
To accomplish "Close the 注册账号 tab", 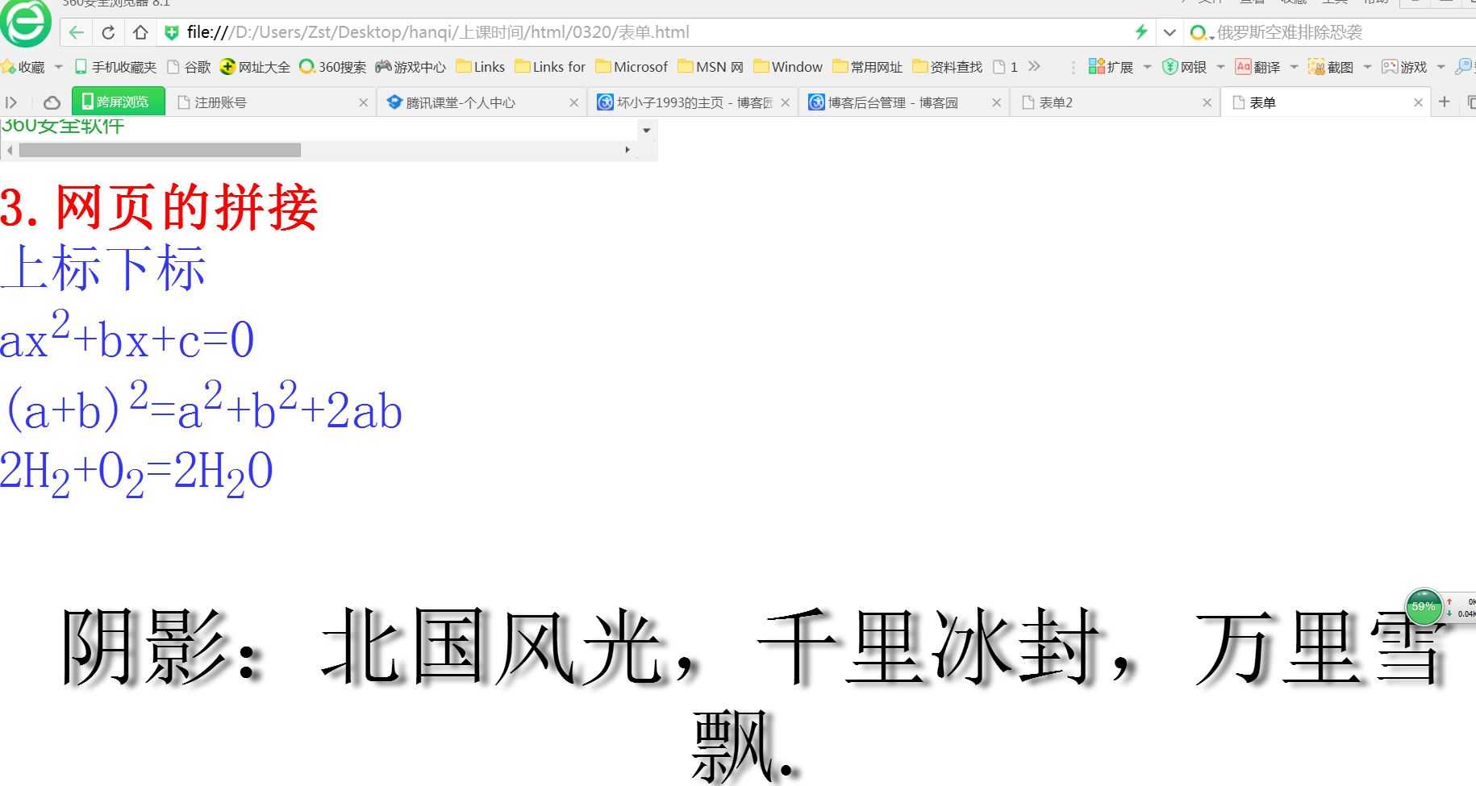I will coord(363,102).
